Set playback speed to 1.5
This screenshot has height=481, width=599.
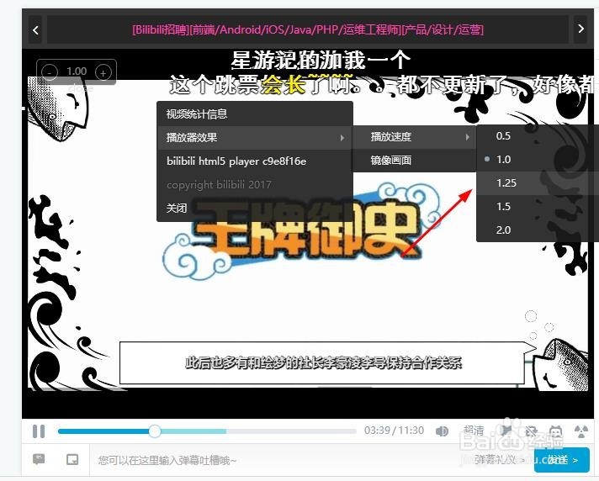(537, 207)
